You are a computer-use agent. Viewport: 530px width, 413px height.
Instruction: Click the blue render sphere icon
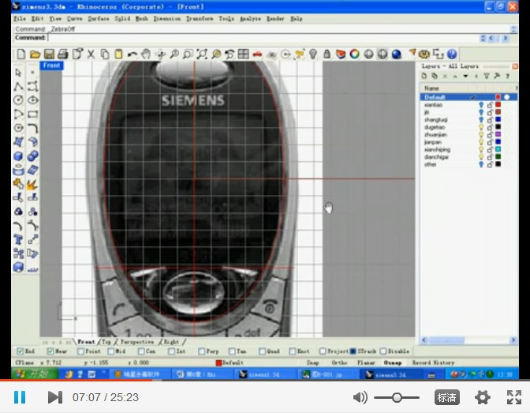[396, 54]
